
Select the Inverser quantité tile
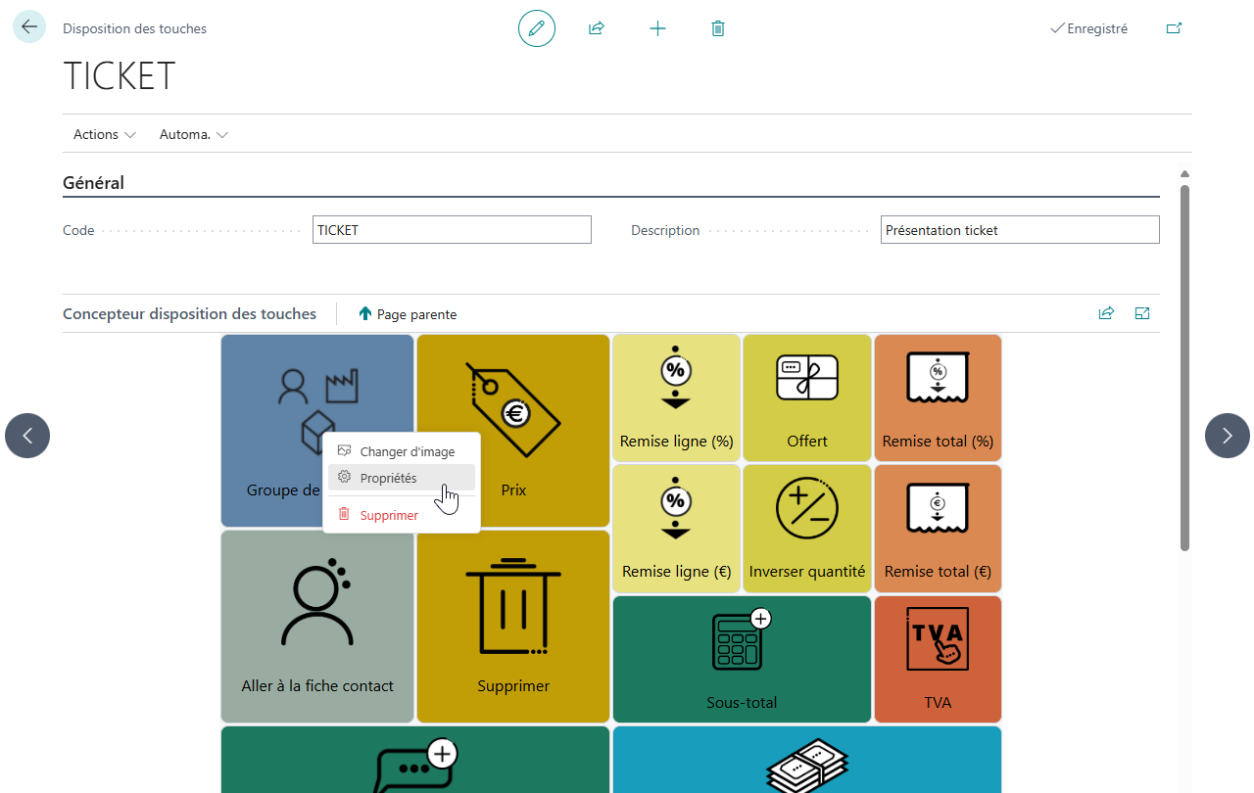(807, 529)
